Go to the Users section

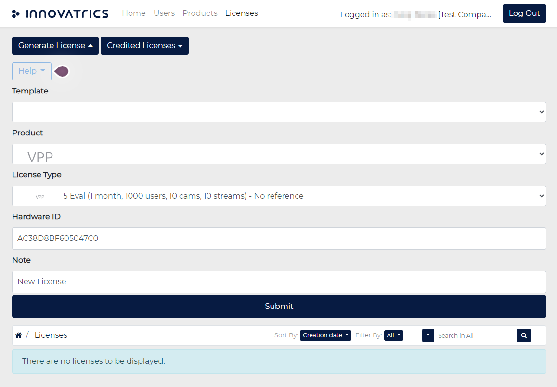(164, 13)
